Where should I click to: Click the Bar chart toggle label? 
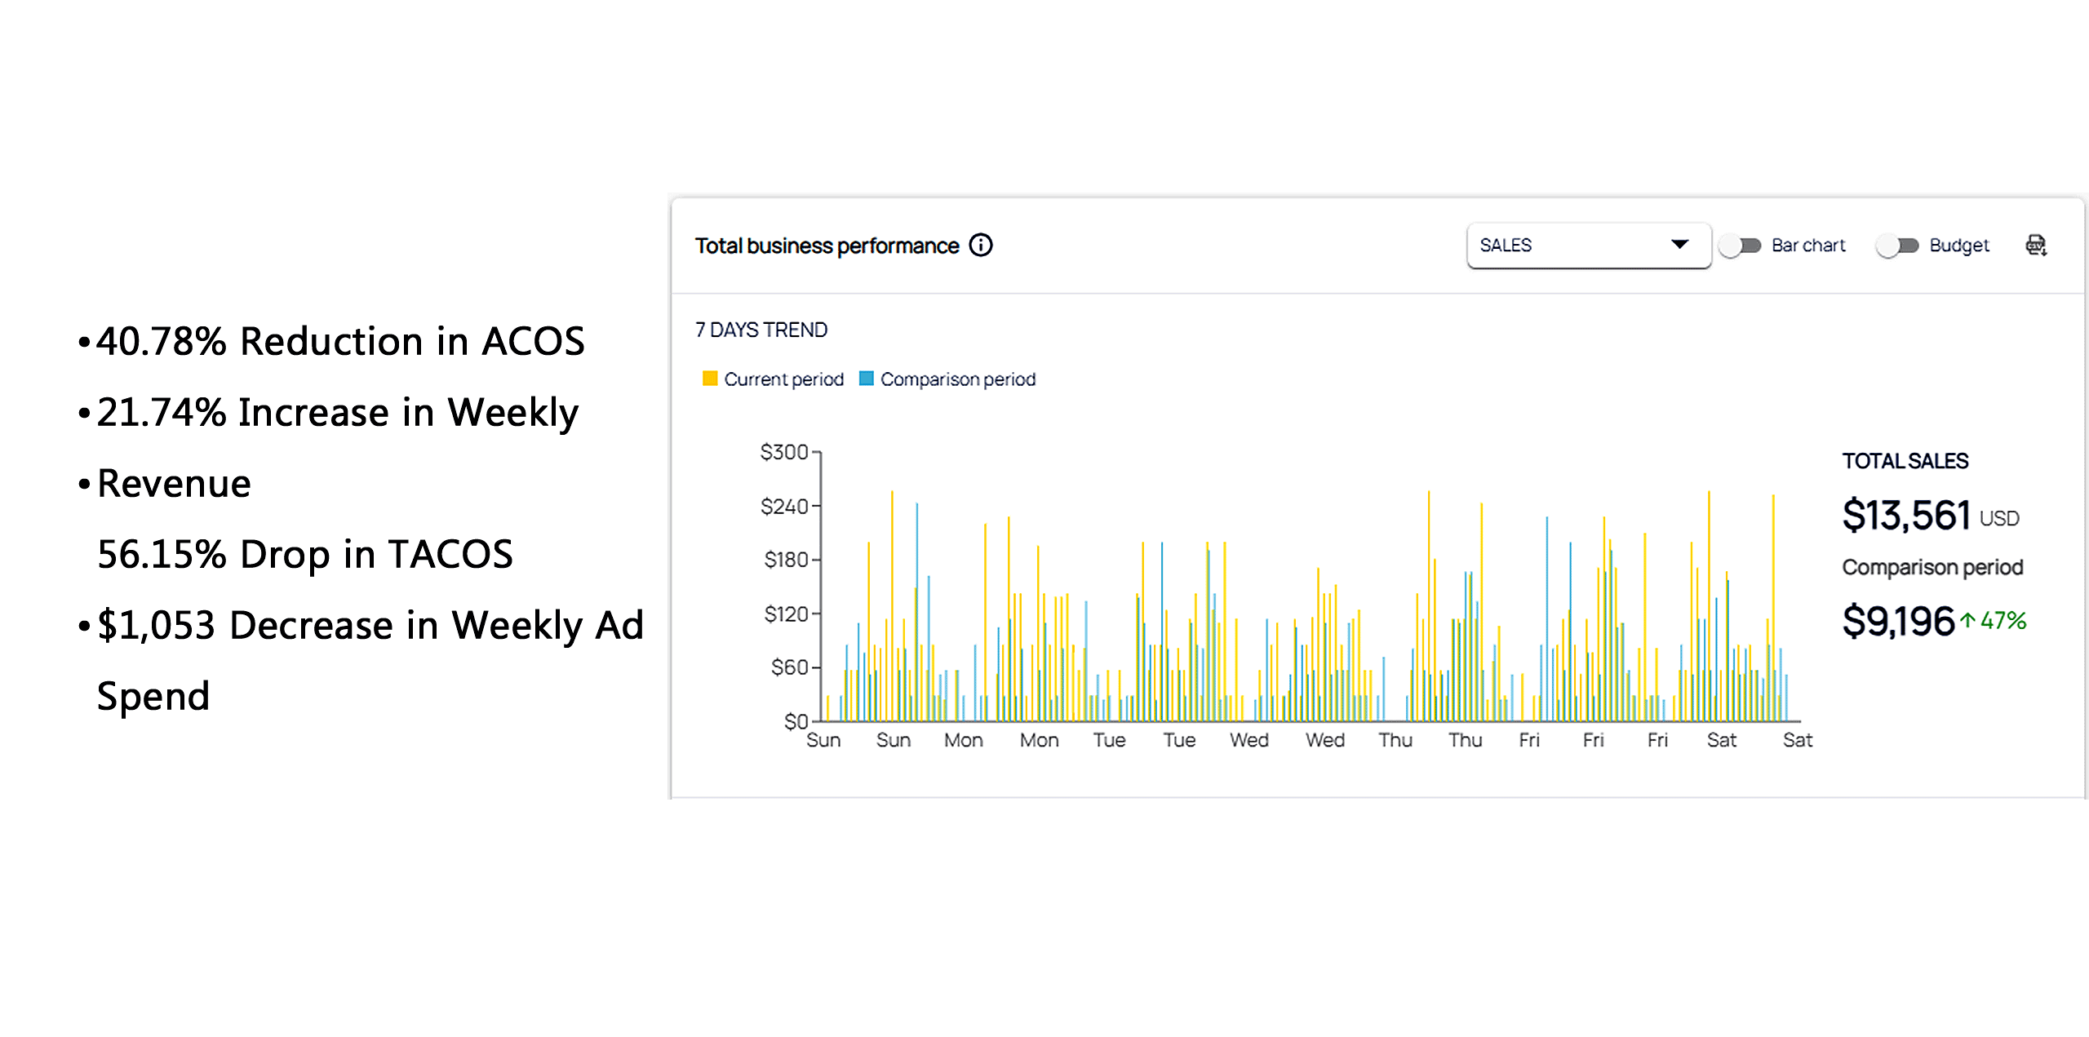pos(1808,245)
